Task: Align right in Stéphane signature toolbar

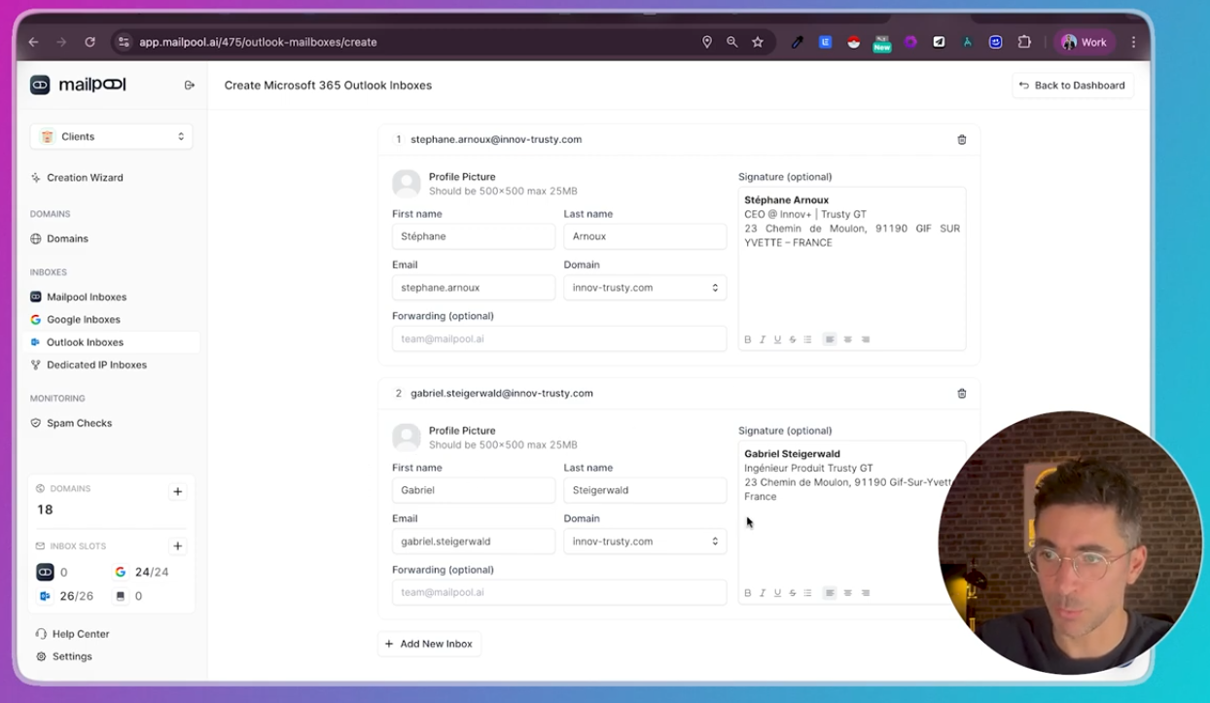Action: point(866,340)
